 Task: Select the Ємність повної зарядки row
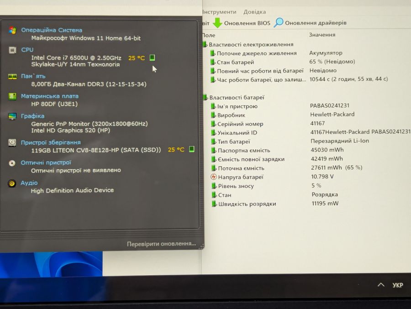point(277,159)
